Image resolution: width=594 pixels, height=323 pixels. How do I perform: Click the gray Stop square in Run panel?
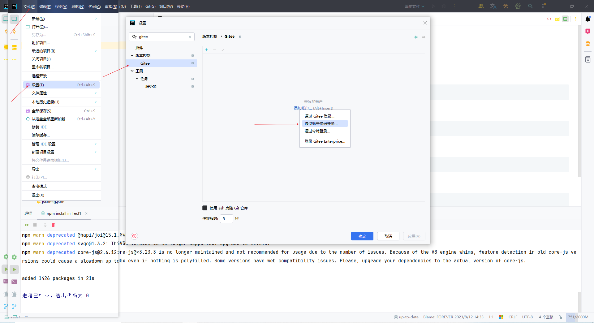[35, 225]
